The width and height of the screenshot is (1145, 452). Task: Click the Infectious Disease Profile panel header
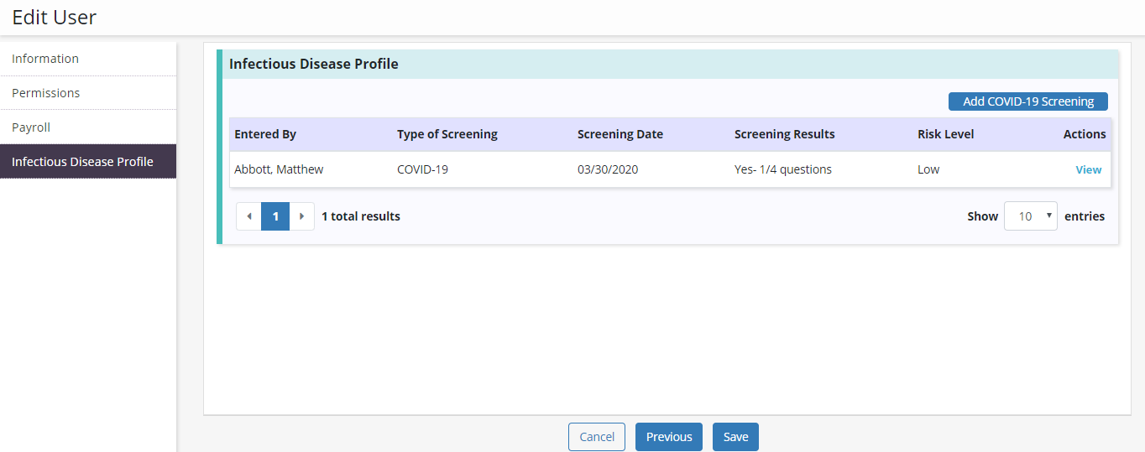point(314,64)
